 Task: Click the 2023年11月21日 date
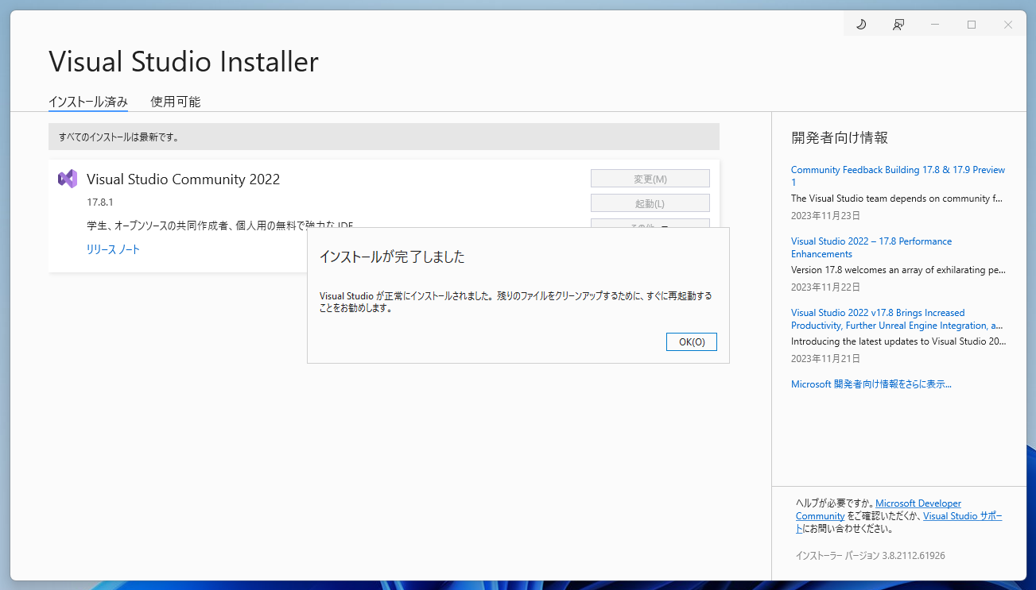coord(825,358)
